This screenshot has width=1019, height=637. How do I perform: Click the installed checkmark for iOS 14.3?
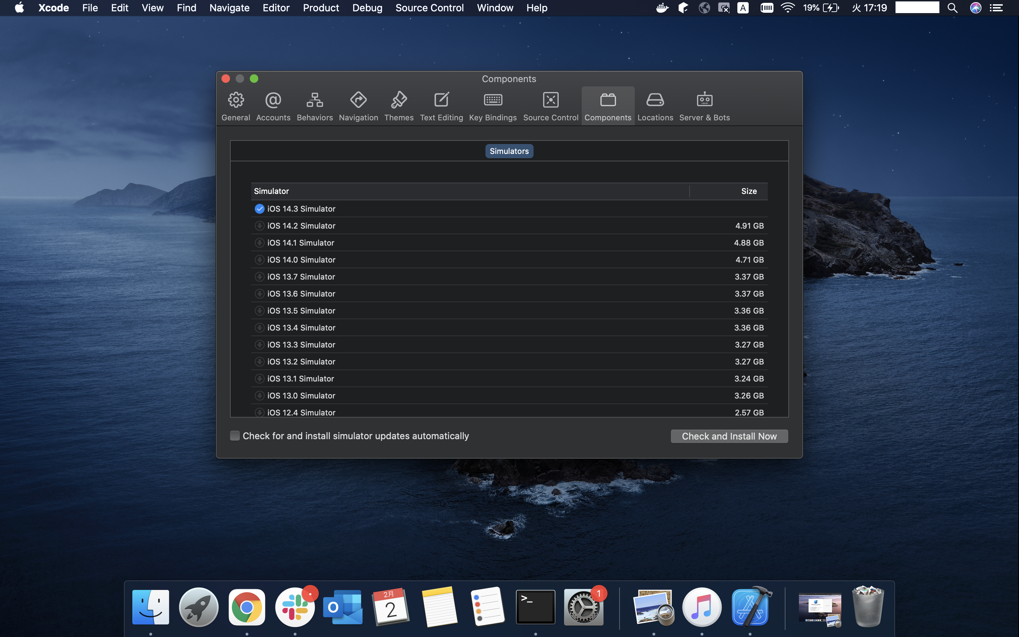point(259,208)
